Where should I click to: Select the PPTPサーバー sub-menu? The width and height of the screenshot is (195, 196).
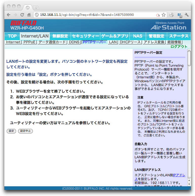(94, 42)
